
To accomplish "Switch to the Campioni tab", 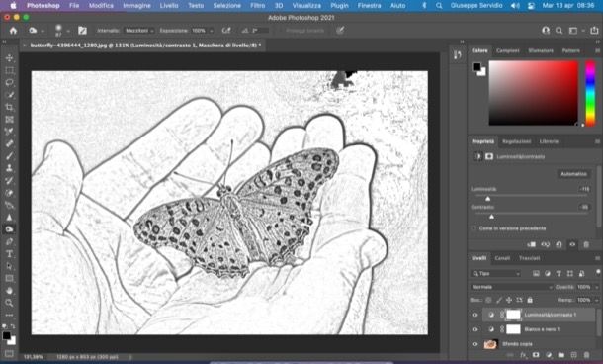I will pos(508,50).
